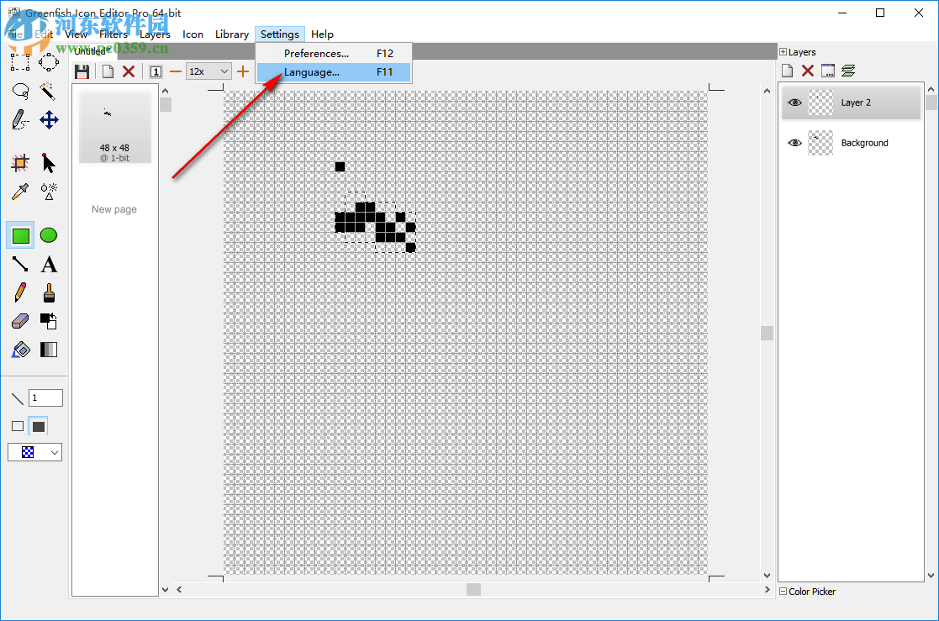Click the Settings menu
This screenshot has height=621, width=939.
coord(280,34)
